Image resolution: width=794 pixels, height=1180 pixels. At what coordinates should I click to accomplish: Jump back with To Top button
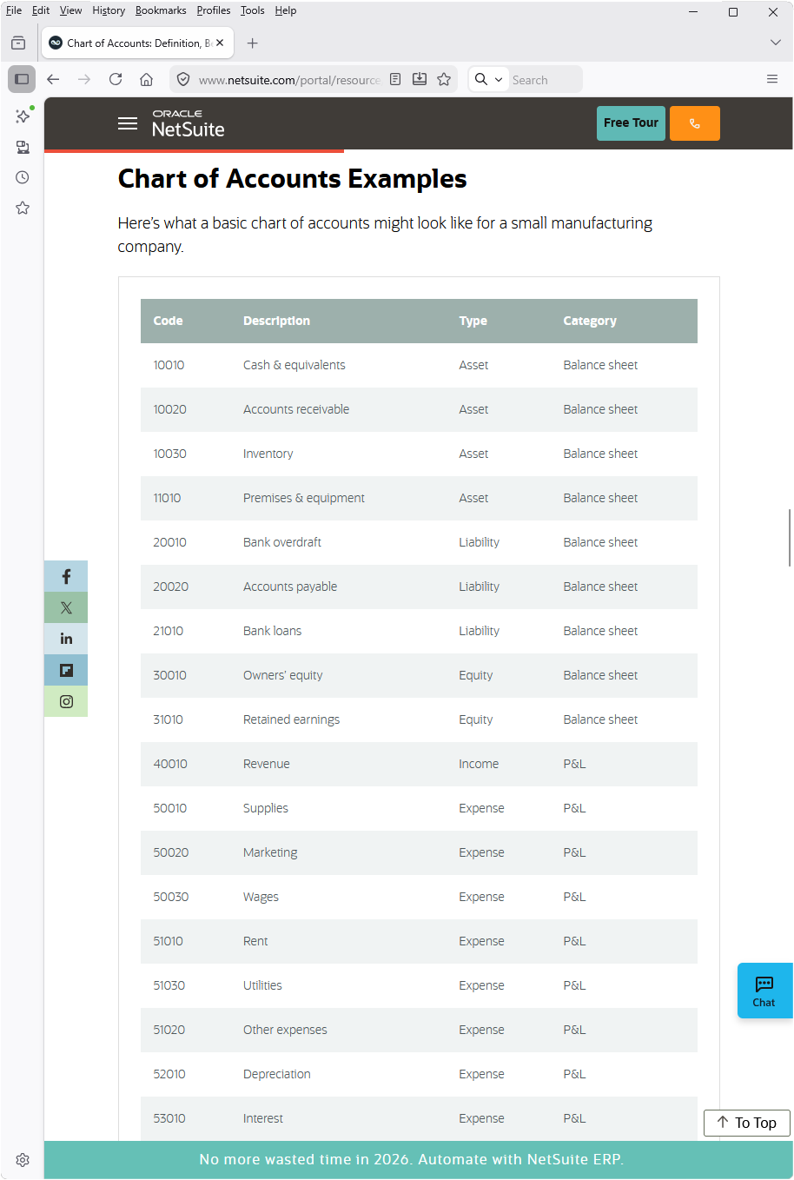[x=747, y=1123]
